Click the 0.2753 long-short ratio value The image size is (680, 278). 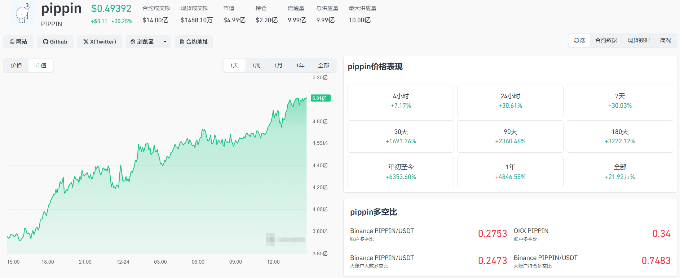(493, 234)
